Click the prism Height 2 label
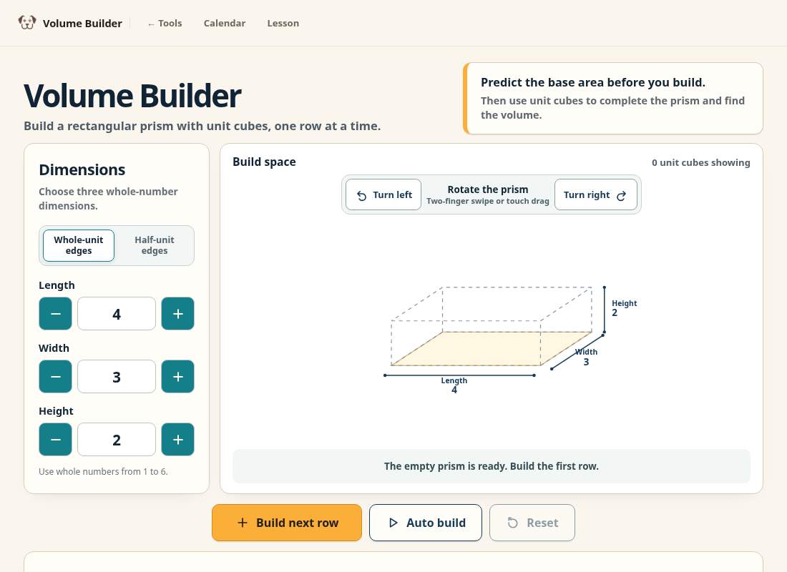 tap(624, 307)
